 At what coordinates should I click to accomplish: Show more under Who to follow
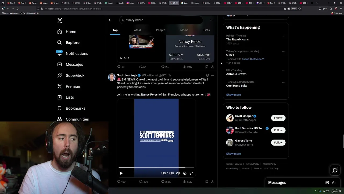coord(234,154)
